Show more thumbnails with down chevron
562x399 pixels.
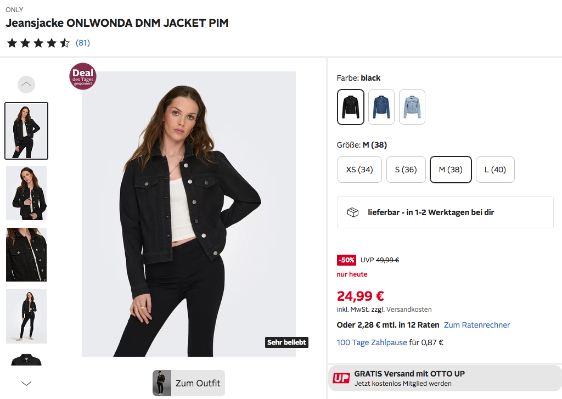(26, 384)
